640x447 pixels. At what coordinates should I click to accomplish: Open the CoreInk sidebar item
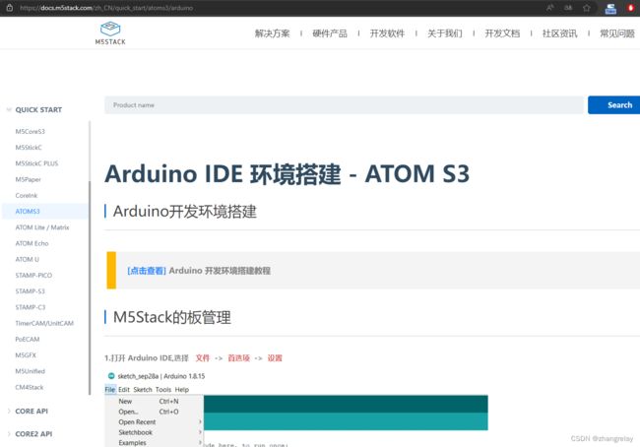[27, 196]
